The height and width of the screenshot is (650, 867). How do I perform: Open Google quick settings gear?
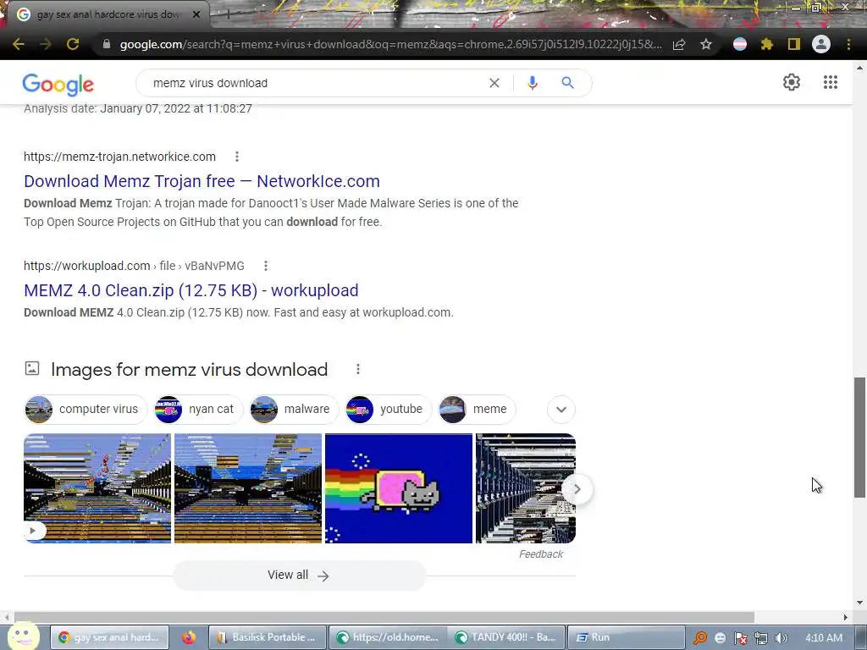792,82
